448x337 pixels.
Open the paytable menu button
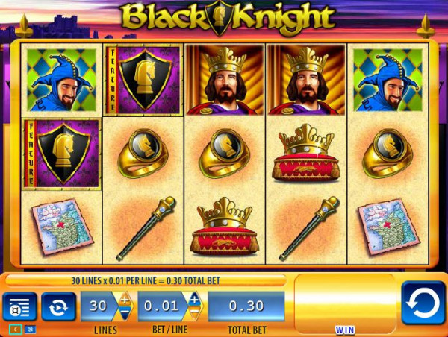(19, 306)
